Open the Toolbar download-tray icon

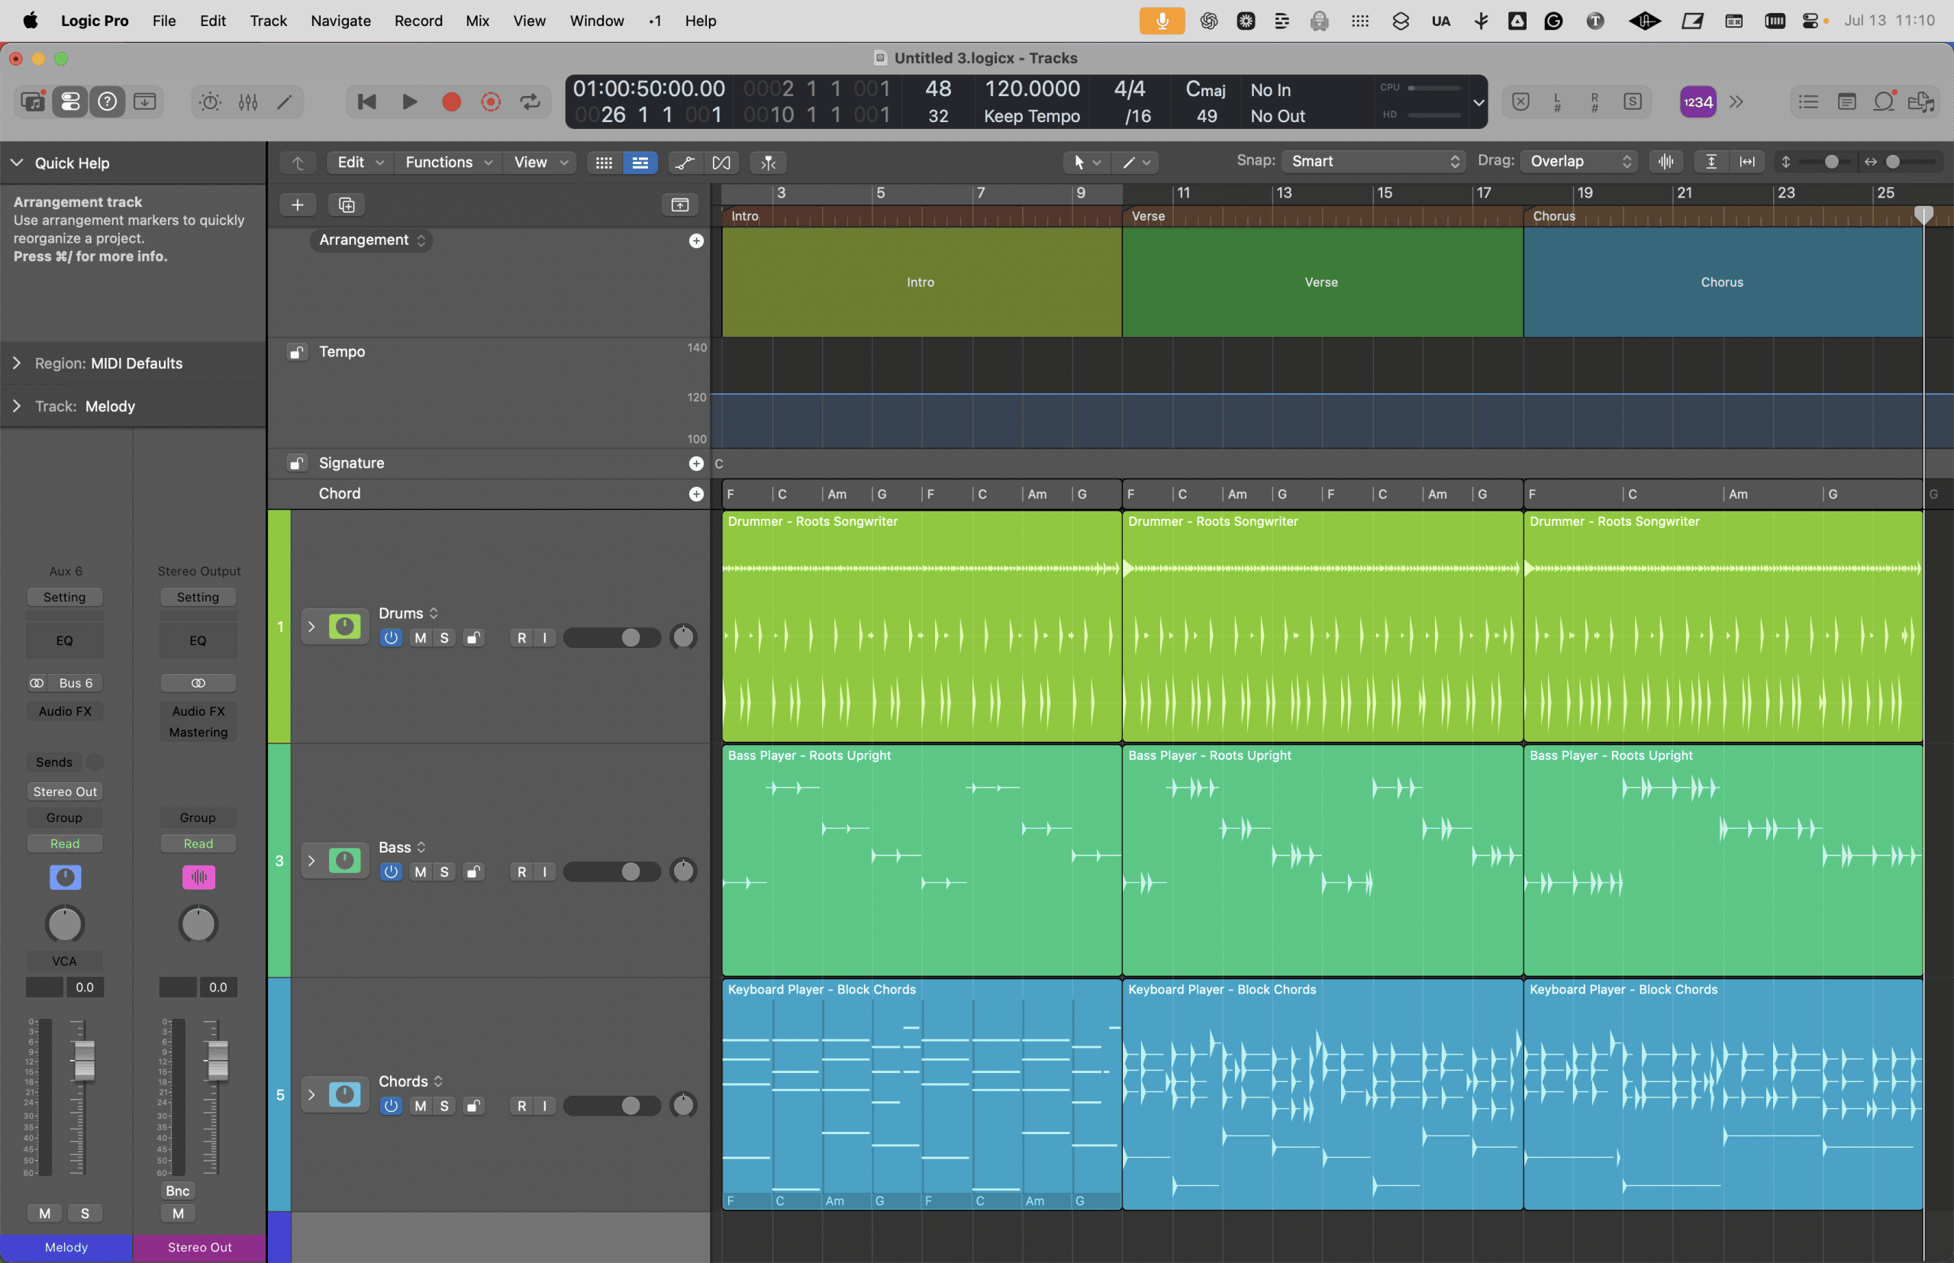click(x=145, y=101)
